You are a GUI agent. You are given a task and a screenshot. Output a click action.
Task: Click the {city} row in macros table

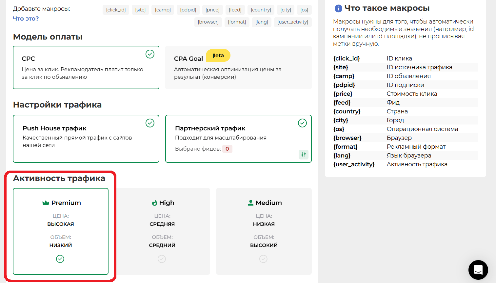tap(406, 120)
